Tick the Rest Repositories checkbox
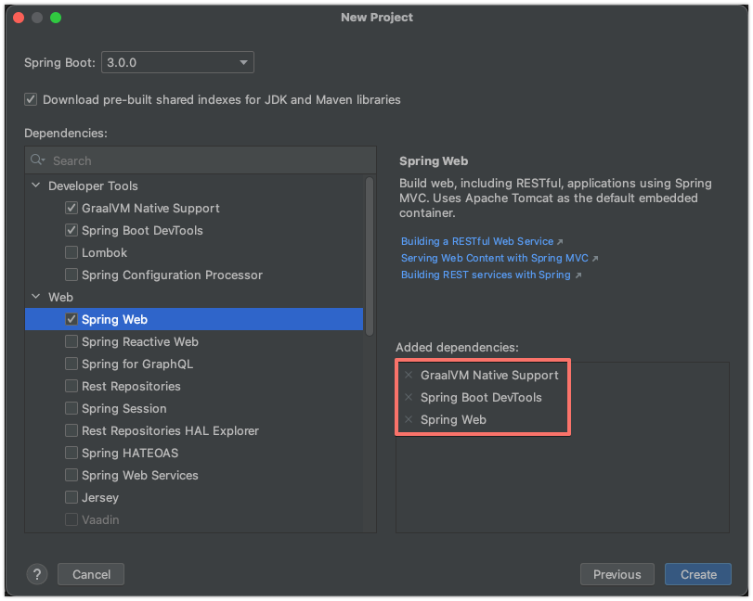 point(71,386)
